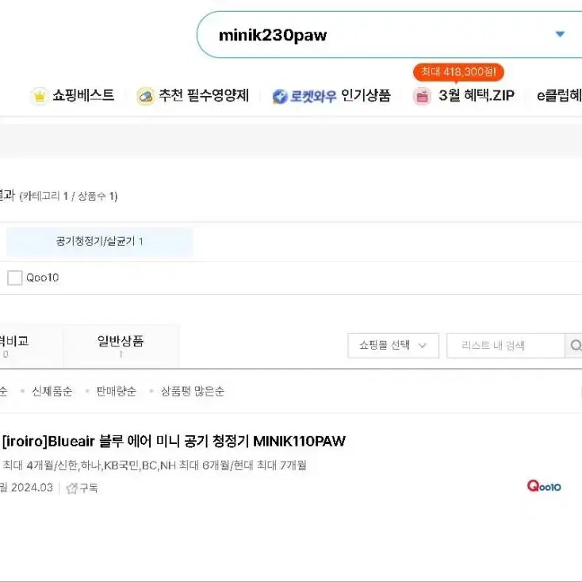Open the 쇼핑베스트 crown icon

(x=40, y=96)
